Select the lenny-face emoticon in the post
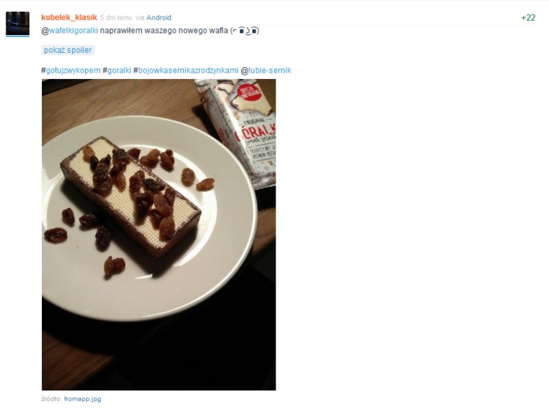The image size is (549, 409). pos(245,31)
